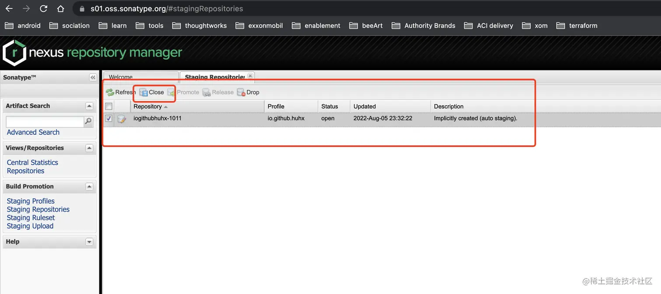Open the tools bookmark folder
The height and width of the screenshot is (294, 661).
150,26
